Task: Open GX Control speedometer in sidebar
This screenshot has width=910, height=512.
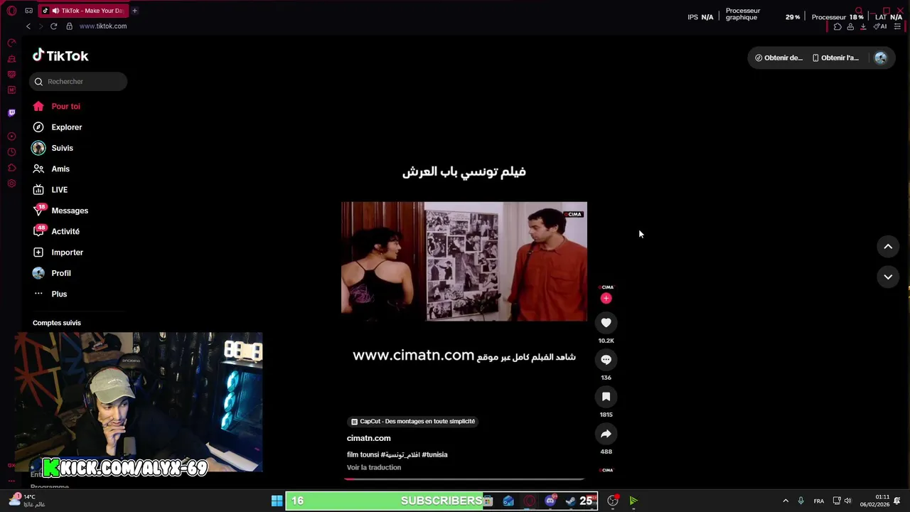Action: coord(11,43)
